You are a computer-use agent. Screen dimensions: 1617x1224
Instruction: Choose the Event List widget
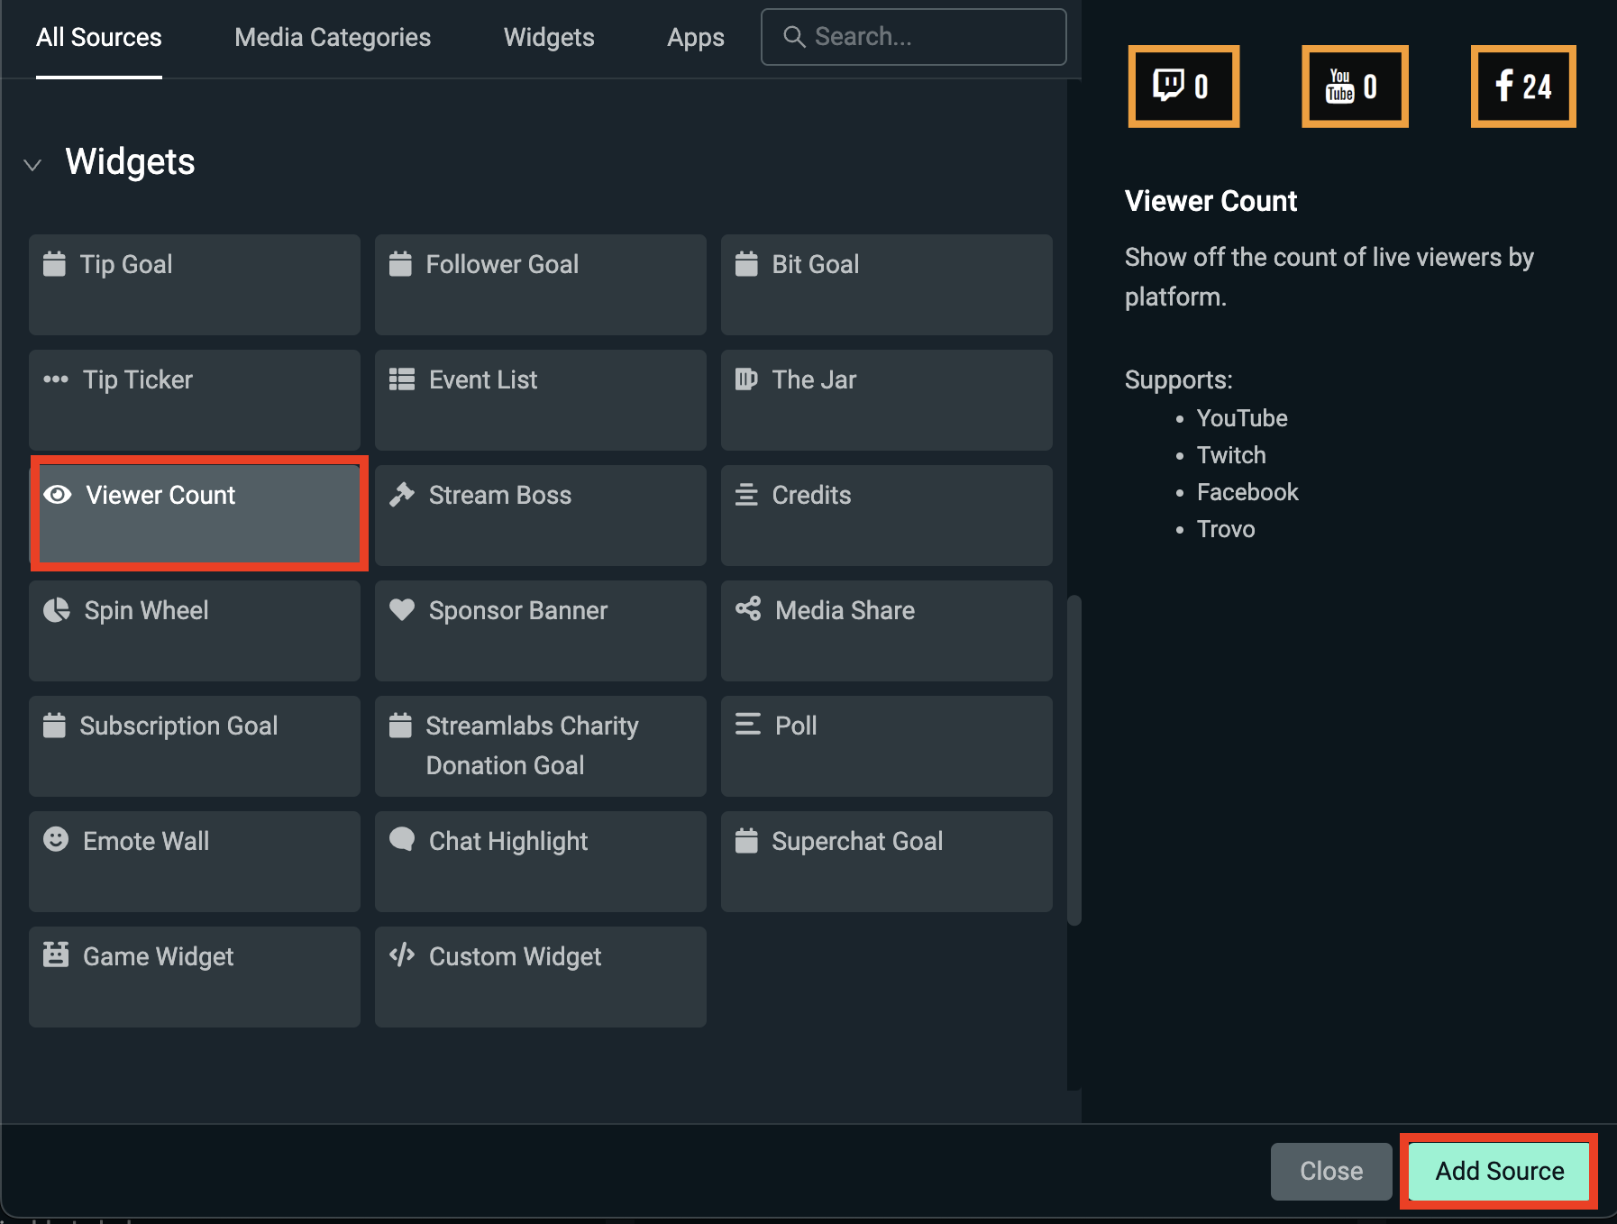[539, 400]
